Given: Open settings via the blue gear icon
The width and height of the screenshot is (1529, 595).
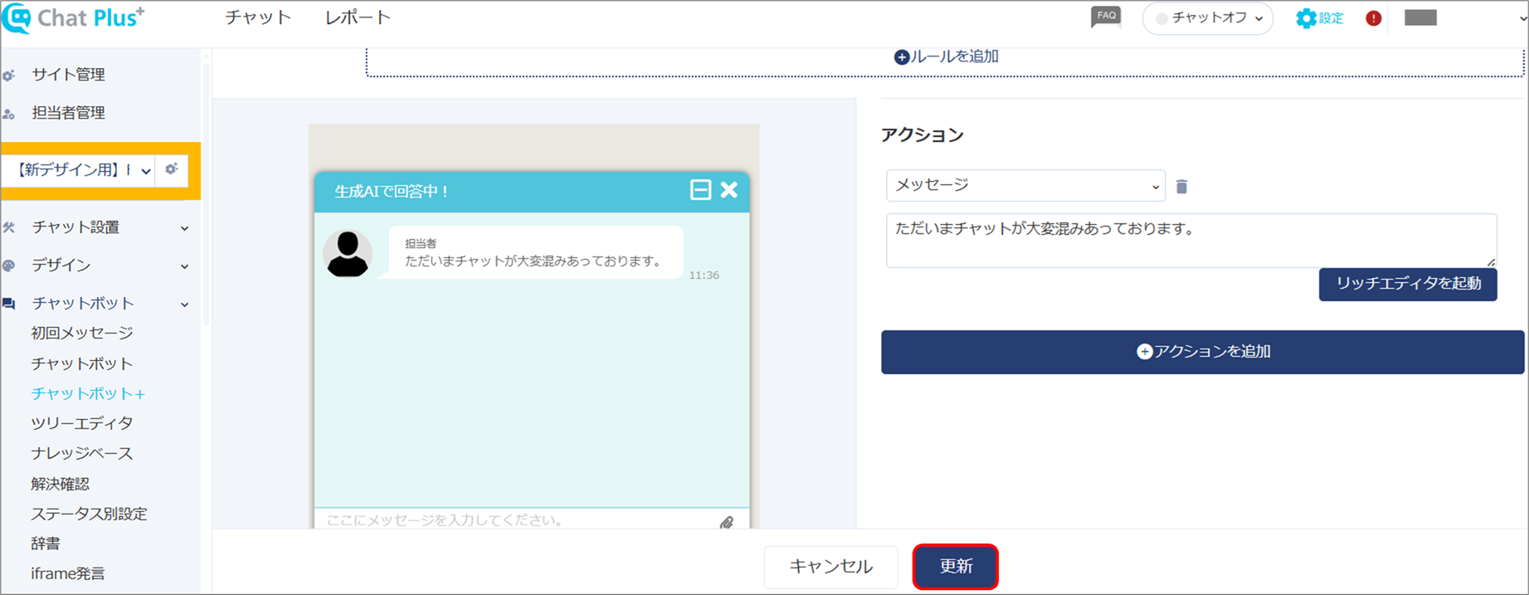Looking at the screenshot, I should point(1306,18).
